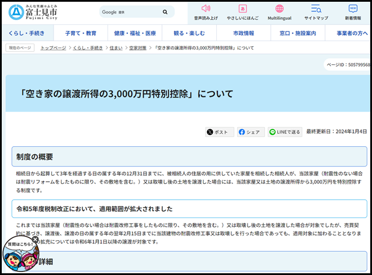Share with LINEで送る button

(x=285, y=132)
